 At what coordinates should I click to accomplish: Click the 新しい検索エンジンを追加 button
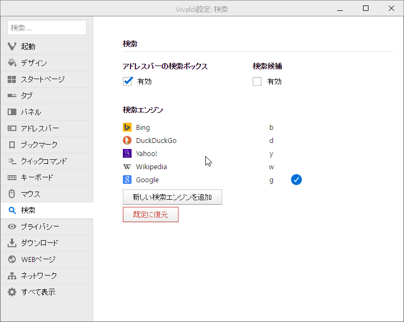point(173,197)
